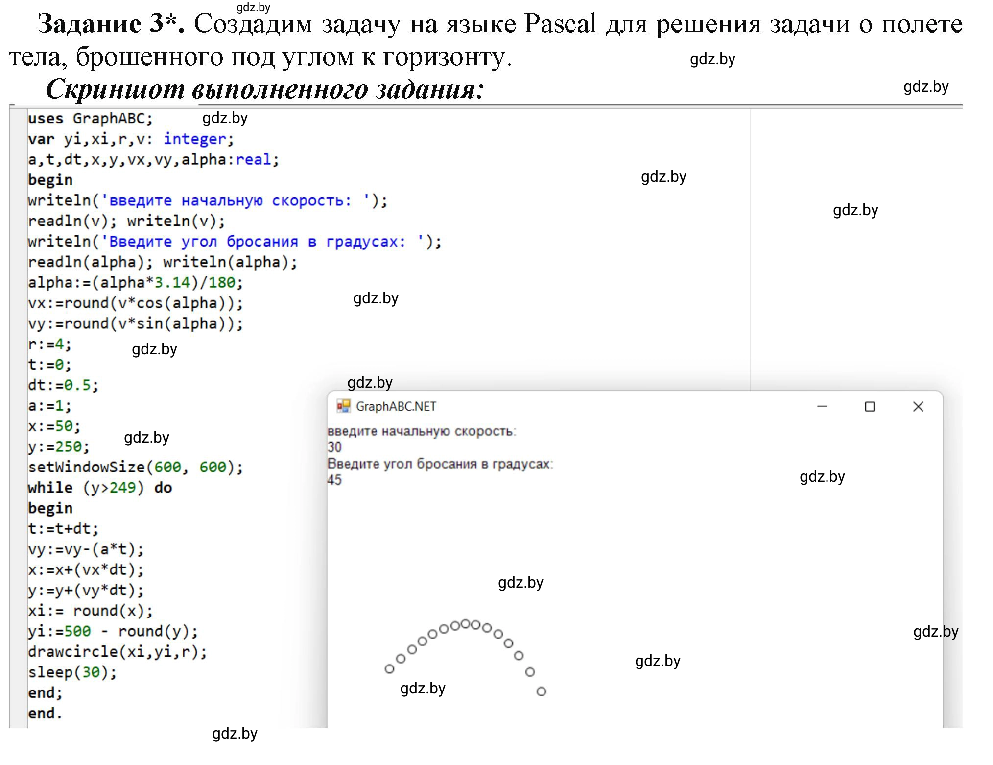The width and height of the screenshot is (993, 765).
Task: Click the 'Задание 3*.' heading text
Action: point(112,24)
